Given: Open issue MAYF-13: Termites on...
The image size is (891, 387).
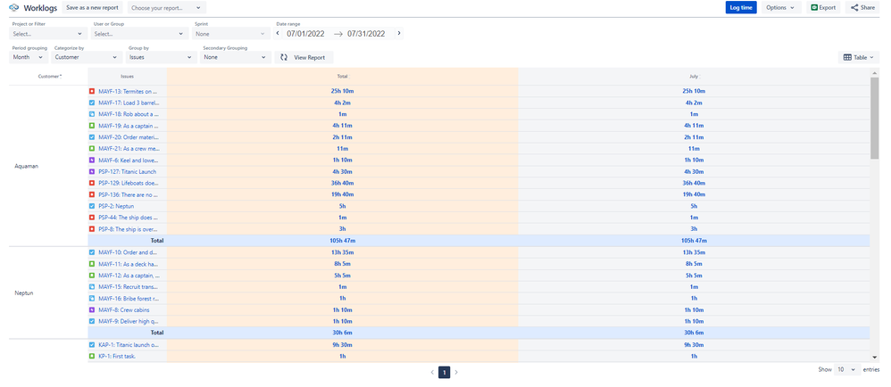Looking at the screenshot, I should pyautogui.click(x=128, y=91).
